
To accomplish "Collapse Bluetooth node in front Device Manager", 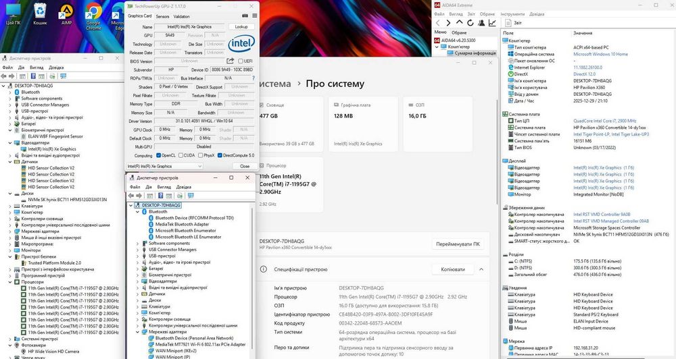I will point(138,212).
